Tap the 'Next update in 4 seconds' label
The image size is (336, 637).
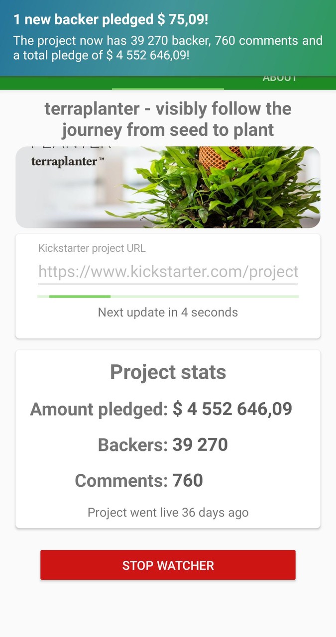pos(168,313)
